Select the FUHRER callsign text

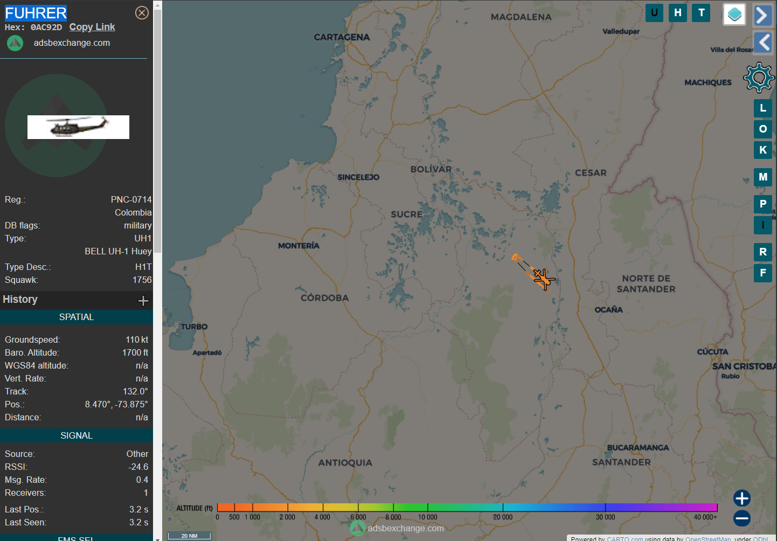[x=36, y=13]
